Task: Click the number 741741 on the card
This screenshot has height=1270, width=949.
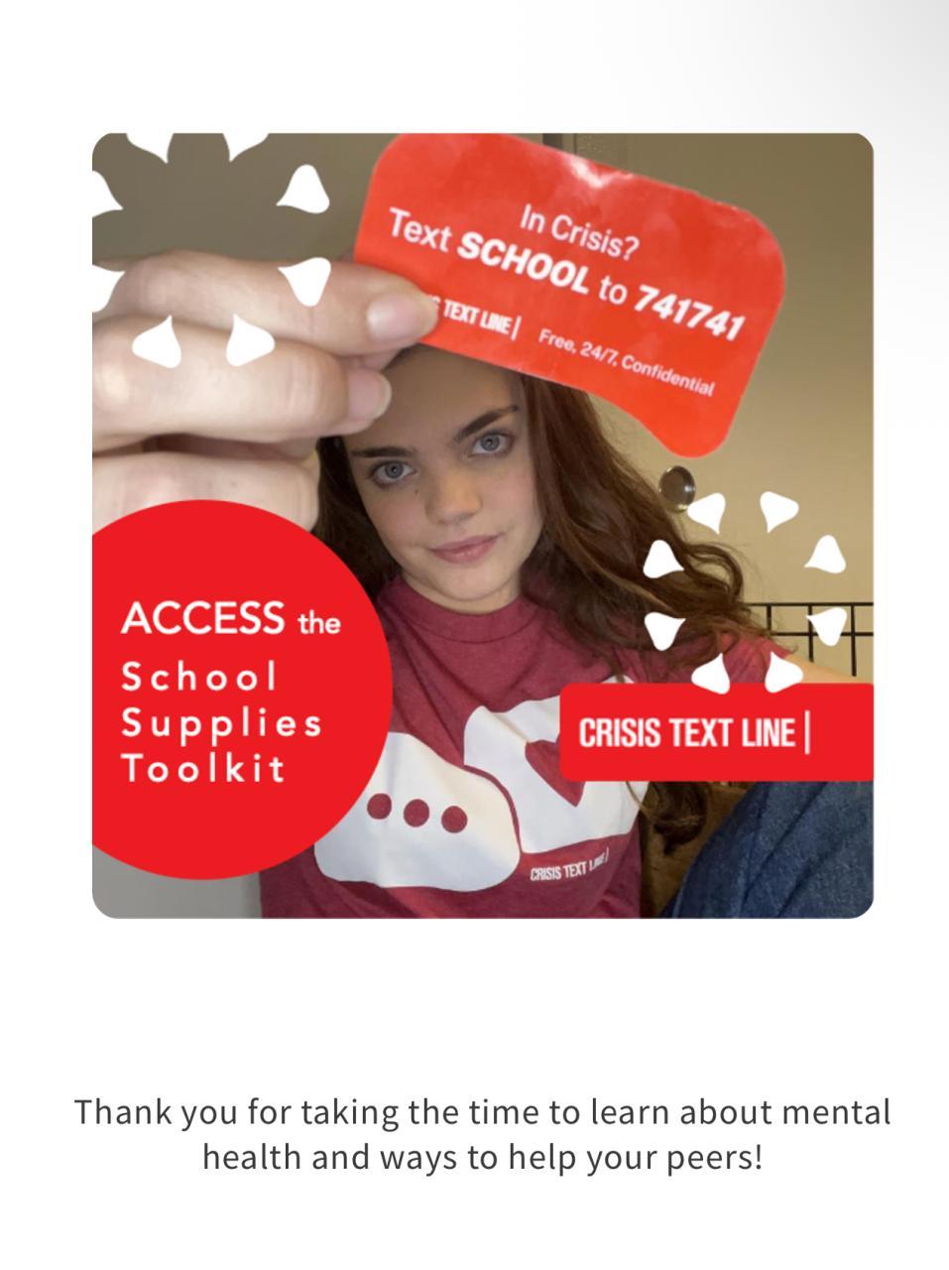Action: (x=688, y=311)
